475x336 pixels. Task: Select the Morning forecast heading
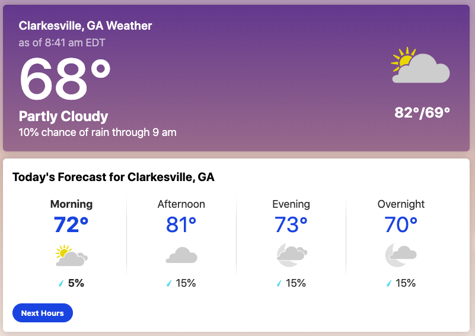[72, 204]
